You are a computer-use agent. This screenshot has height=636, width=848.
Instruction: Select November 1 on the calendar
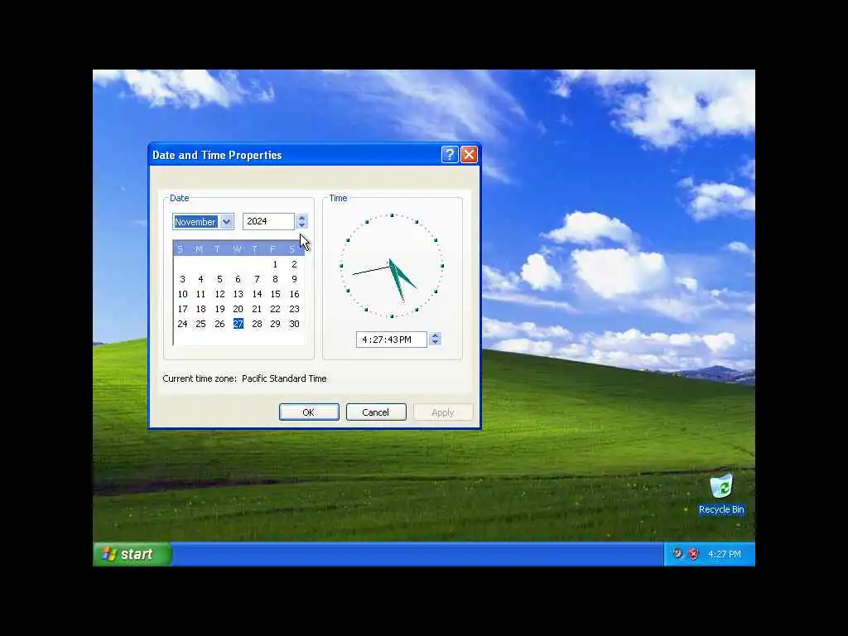click(x=275, y=264)
